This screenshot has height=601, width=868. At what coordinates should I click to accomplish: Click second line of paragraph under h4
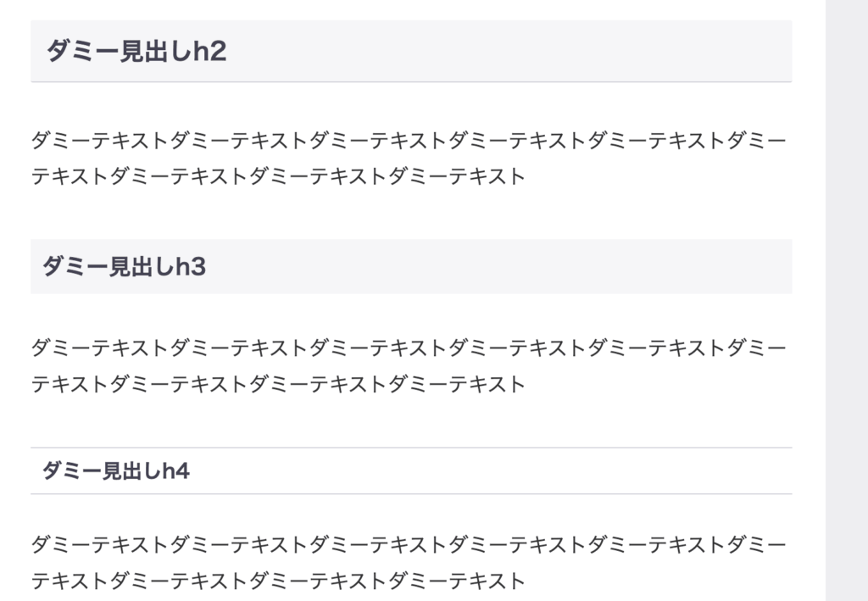click(x=278, y=581)
